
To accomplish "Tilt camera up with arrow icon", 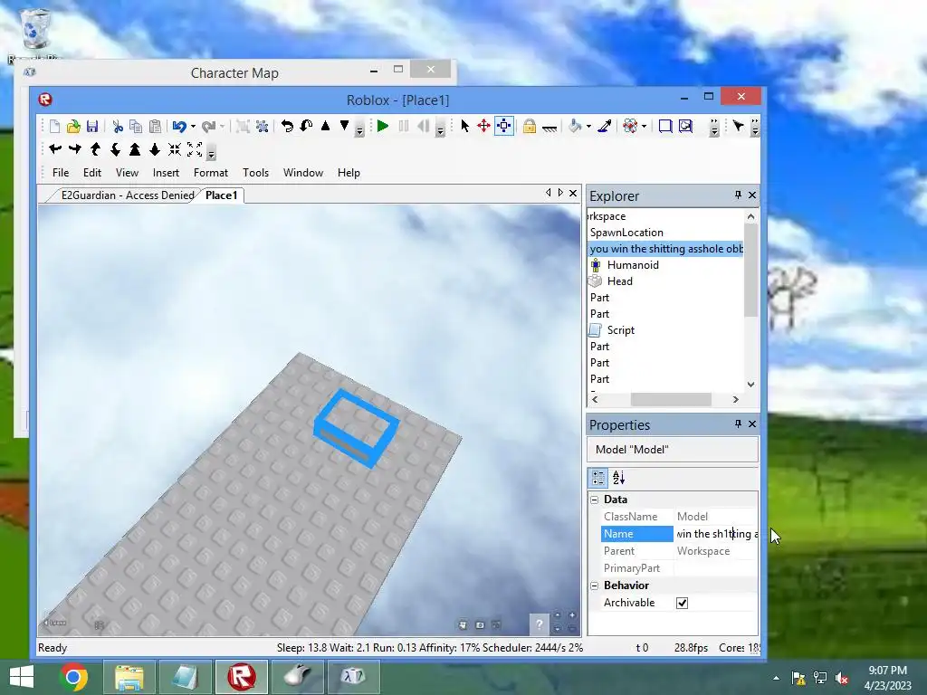I will coord(95,149).
